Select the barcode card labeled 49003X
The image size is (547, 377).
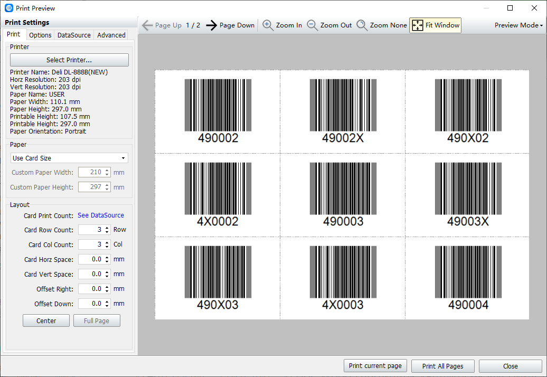click(x=468, y=195)
